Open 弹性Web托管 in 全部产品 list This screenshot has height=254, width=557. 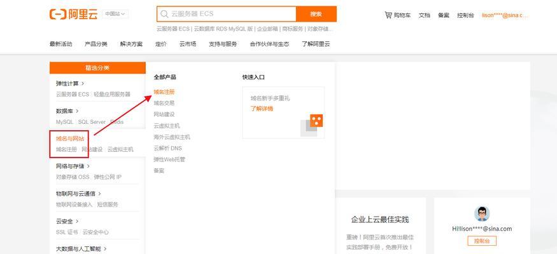click(x=169, y=160)
